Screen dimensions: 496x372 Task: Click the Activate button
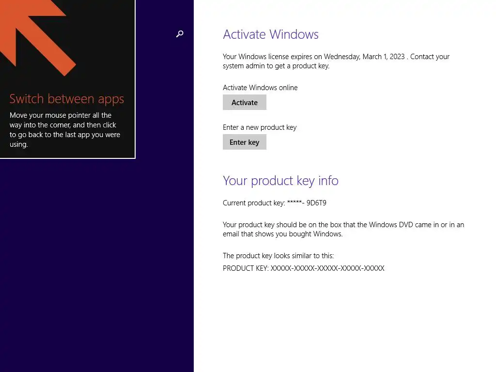[x=245, y=103]
